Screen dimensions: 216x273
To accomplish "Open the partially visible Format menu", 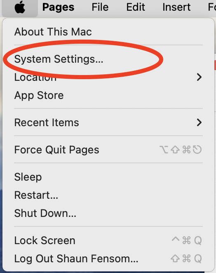I will (x=212, y=7).
